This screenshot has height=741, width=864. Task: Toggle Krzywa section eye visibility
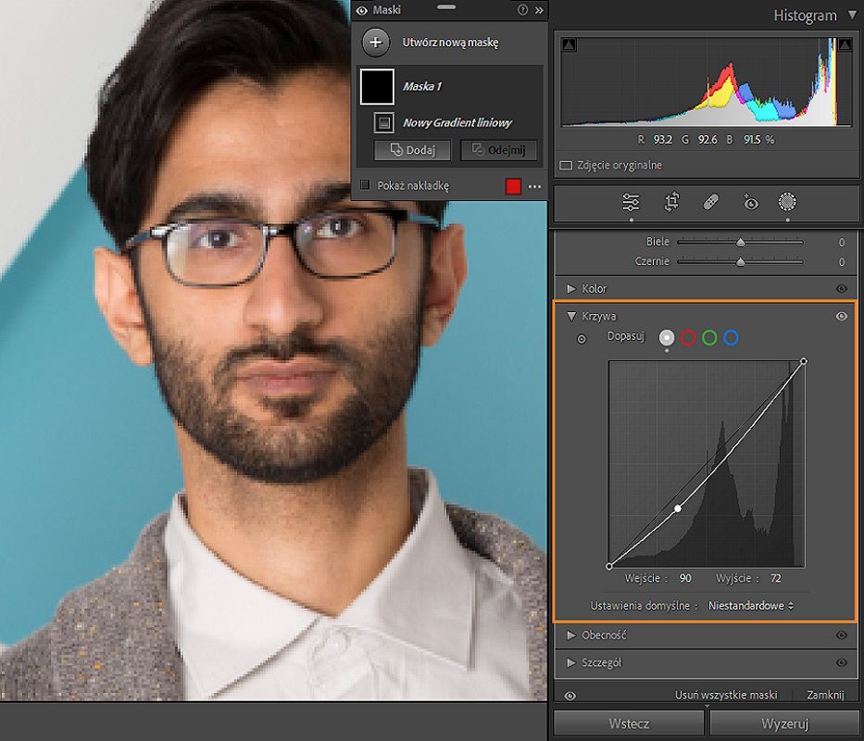(842, 317)
